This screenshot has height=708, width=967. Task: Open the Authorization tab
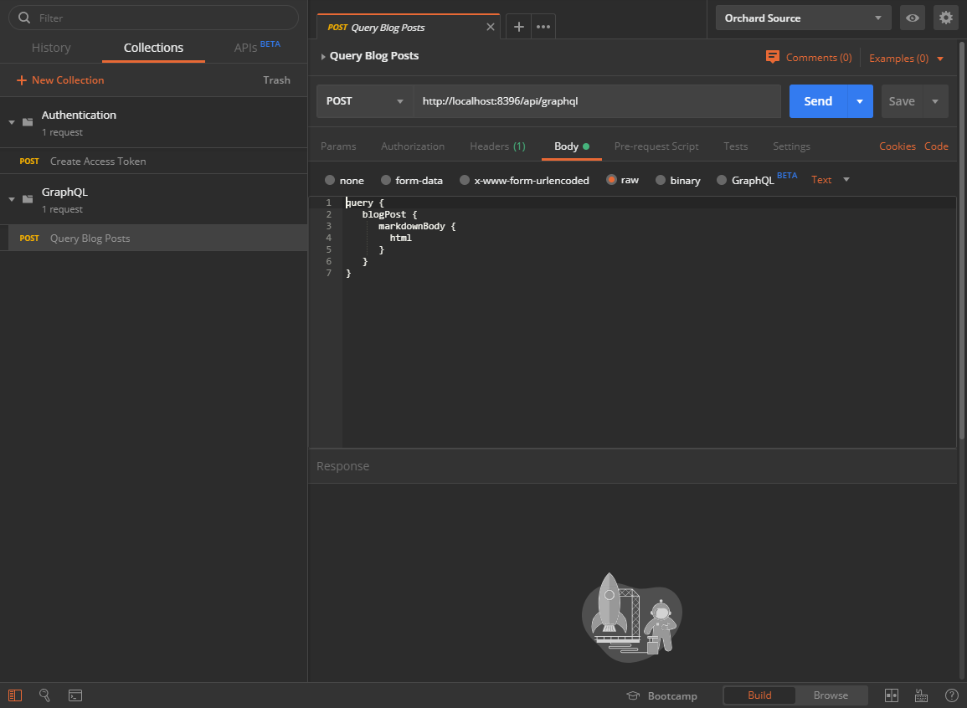coord(413,146)
